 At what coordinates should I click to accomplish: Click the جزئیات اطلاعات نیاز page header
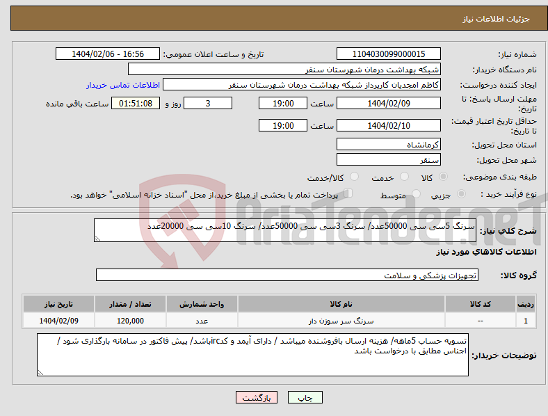point(497,19)
